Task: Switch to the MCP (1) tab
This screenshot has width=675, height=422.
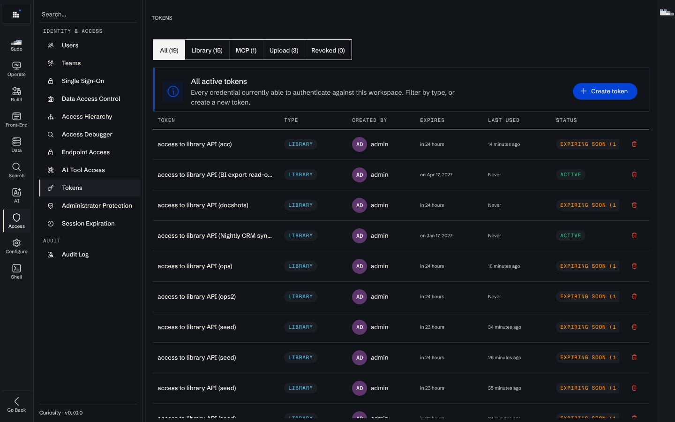Action: tap(246, 50)
